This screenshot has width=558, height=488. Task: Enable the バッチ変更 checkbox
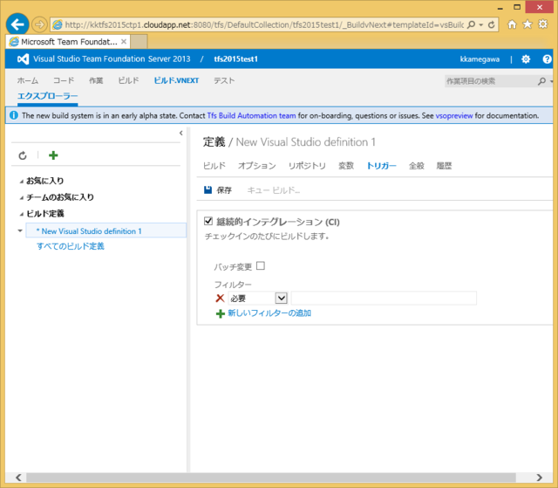pos(261,265)
